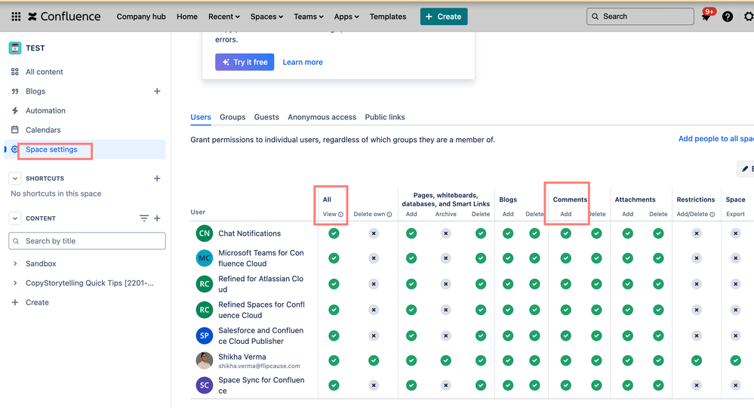Screen dimensions: 754x408
Task: Add content with the plus icon in CONTENT
Action: click(x=157, y=218)
